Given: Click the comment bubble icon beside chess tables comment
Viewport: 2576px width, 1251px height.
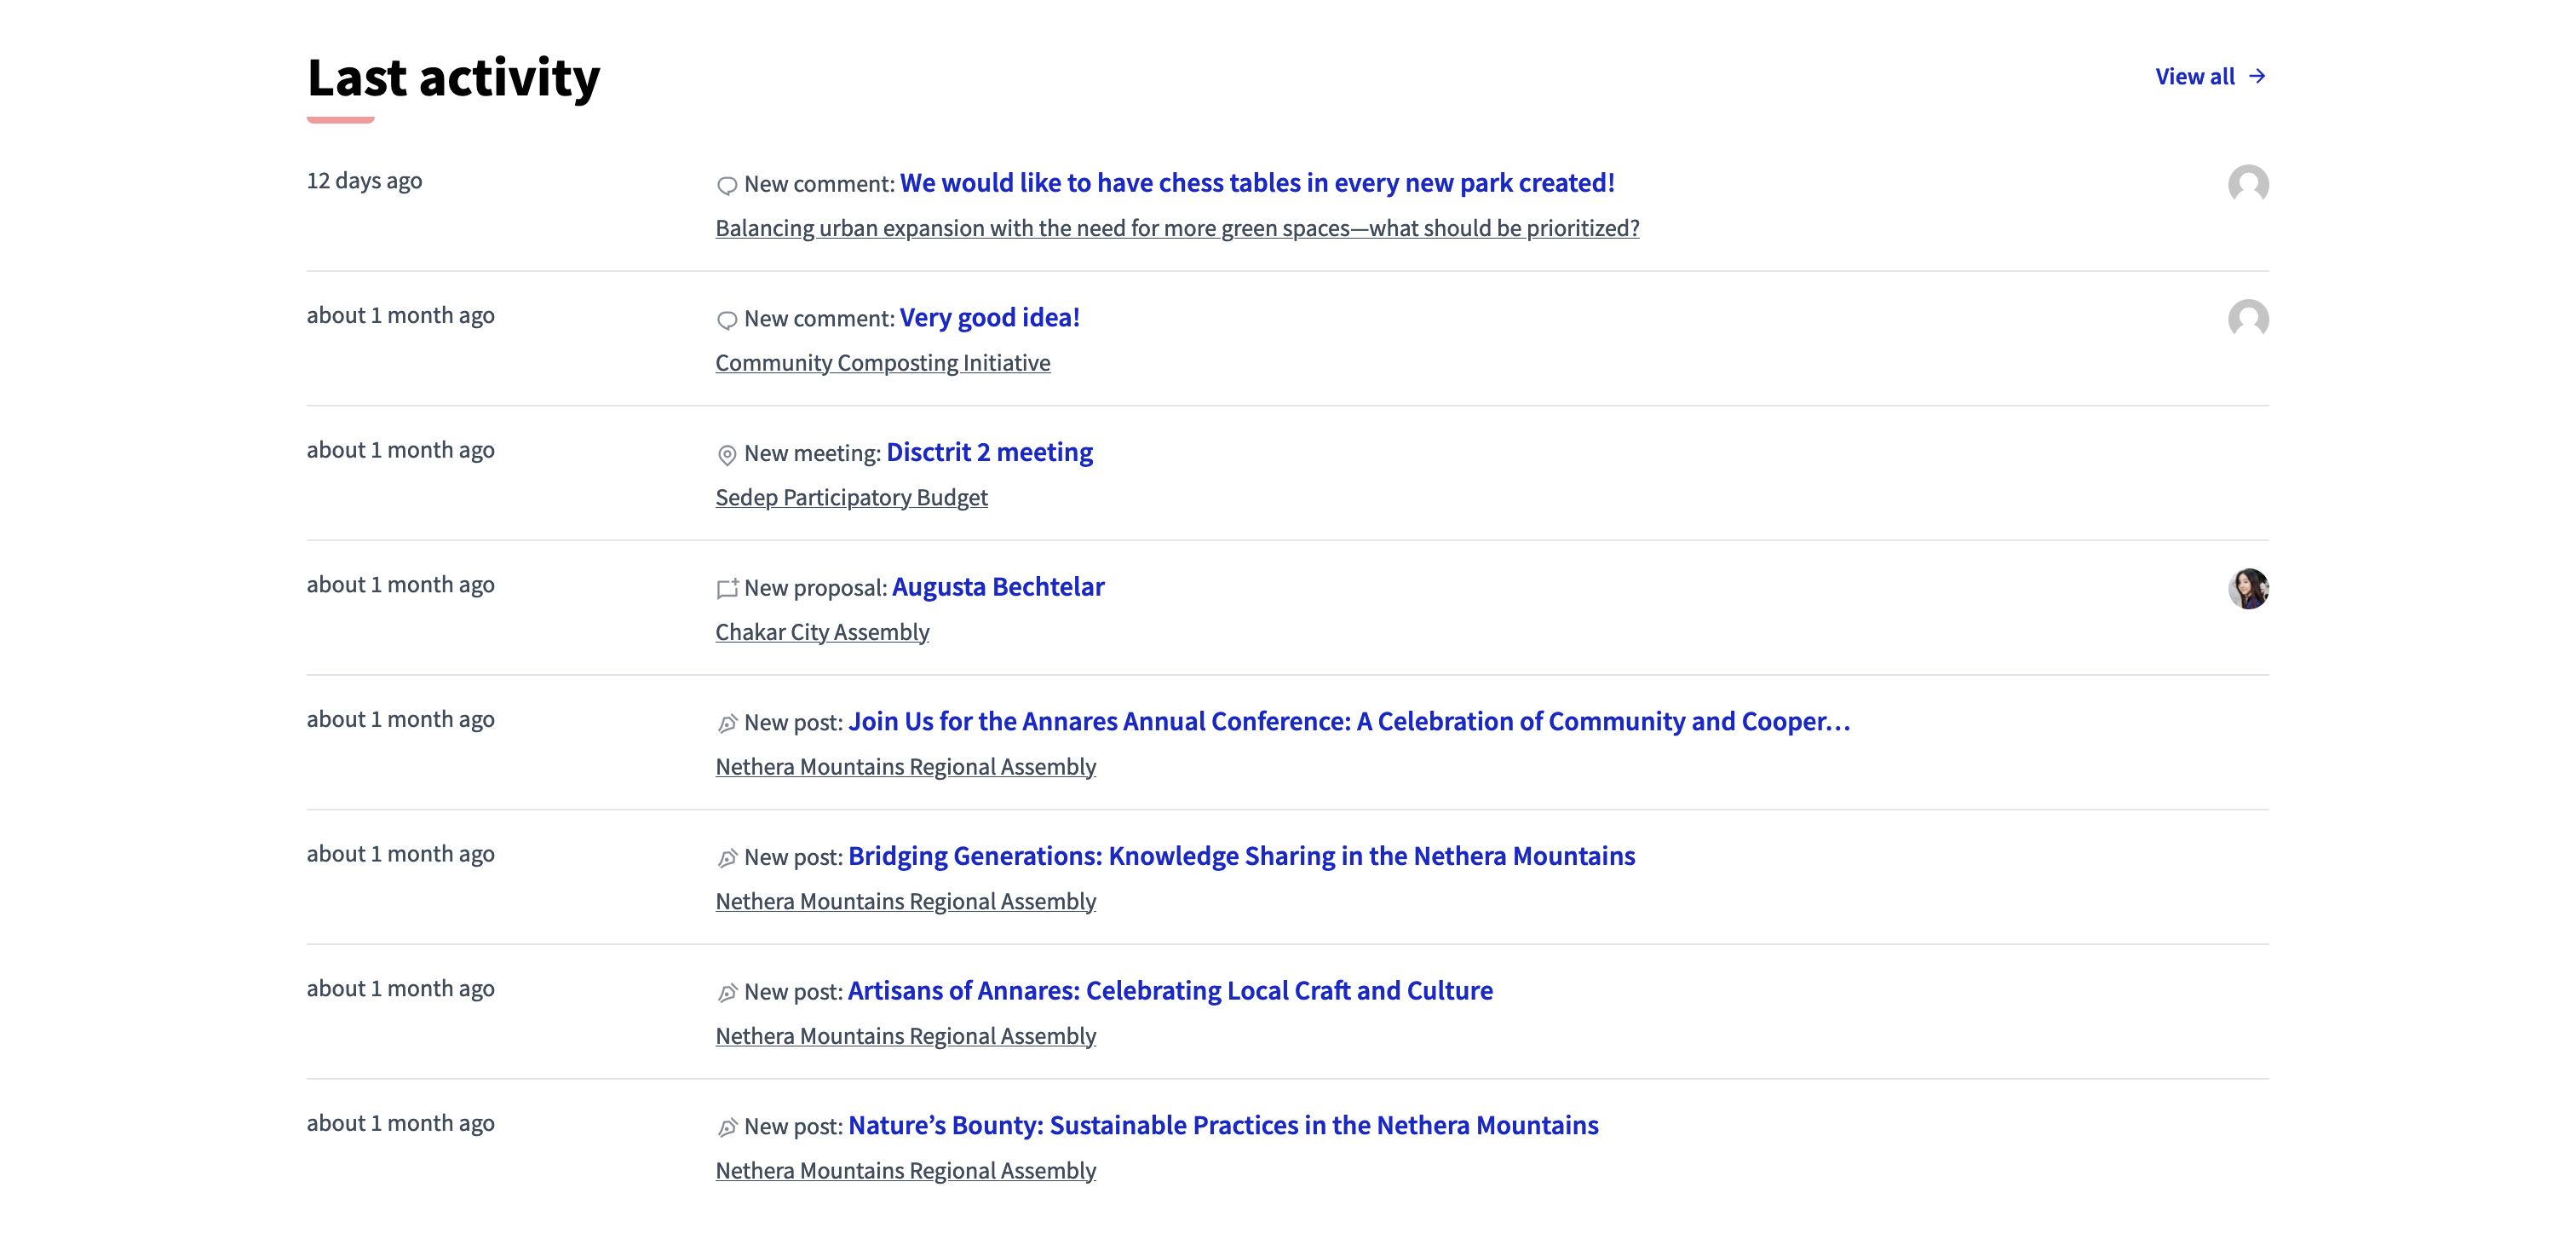Looking at the screenshot, I should click(727, 185).
